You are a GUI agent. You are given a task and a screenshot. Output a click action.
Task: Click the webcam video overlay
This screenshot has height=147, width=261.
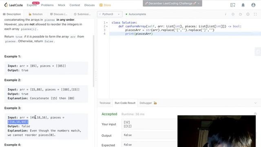tap(217, 131)
